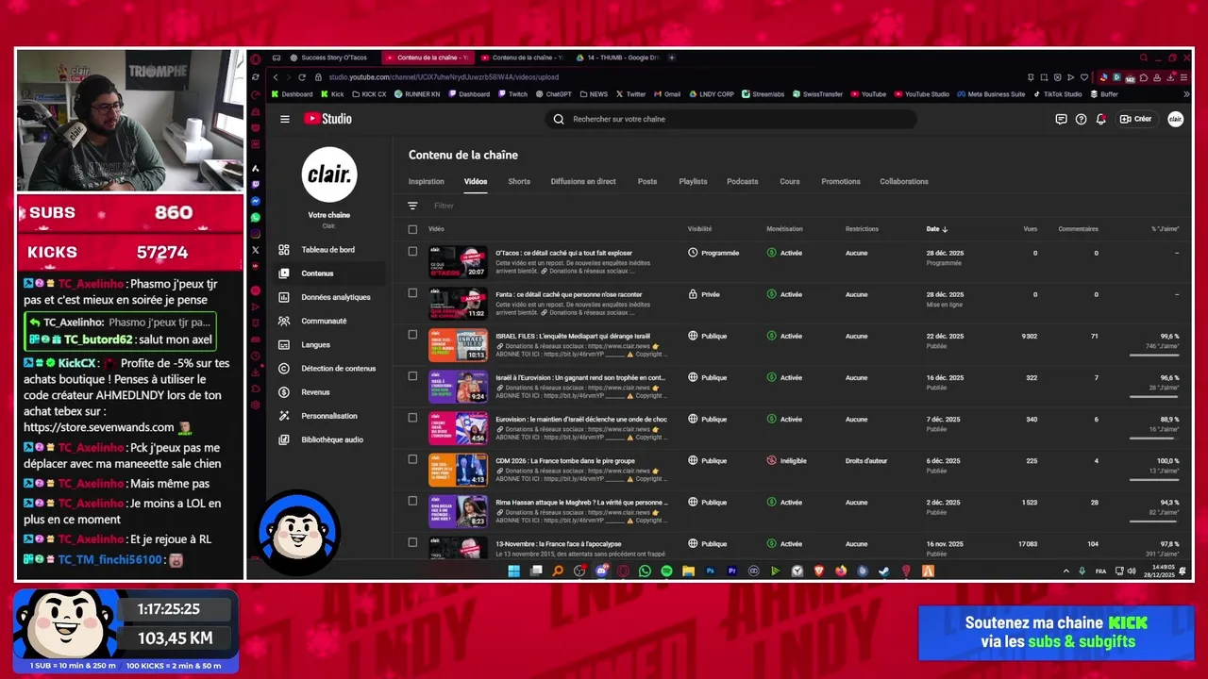Image resolution: width=1208 pixels, height=679 pixels.
Task: Open WhatsApp from the taskbar
Action: pyautogui.click(x=645, y=571)
